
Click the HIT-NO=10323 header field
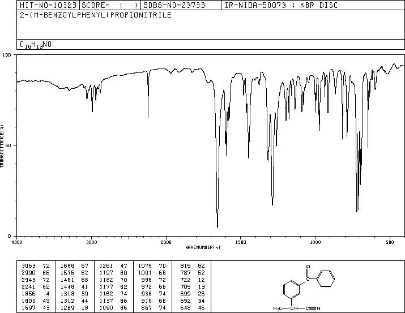point(48,5)
